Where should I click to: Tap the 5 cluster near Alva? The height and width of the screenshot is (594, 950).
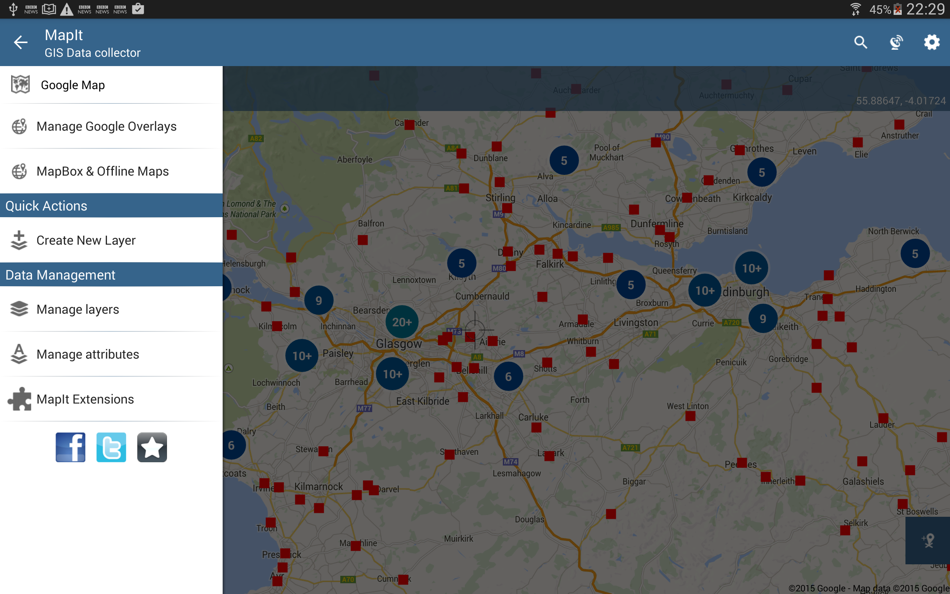click(564, 160)
